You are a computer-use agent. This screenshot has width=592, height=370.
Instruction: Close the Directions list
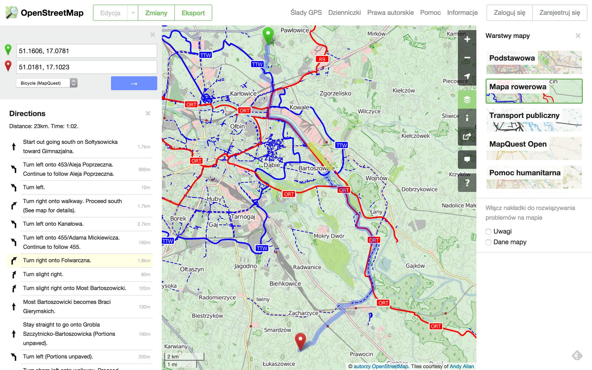(x=148, y=113)
